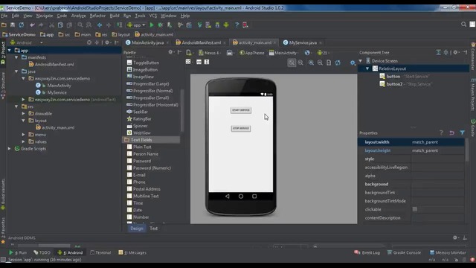
Task: Open the AVD Manager icon
Action: point(208,25)
